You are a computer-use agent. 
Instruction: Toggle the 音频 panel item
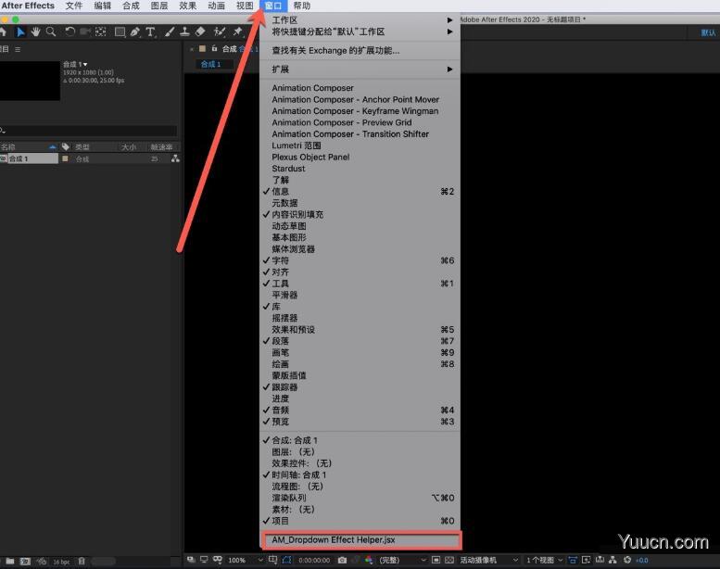[360, 411]
